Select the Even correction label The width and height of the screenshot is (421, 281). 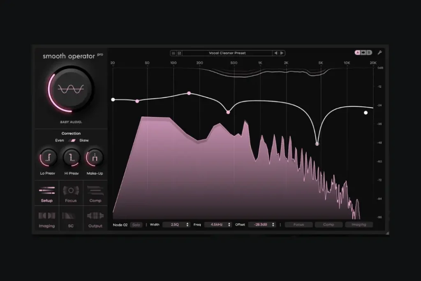tap(60, 140)
